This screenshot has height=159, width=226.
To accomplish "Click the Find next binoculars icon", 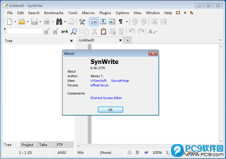I will pyautogui.click(x=46, y=31).
